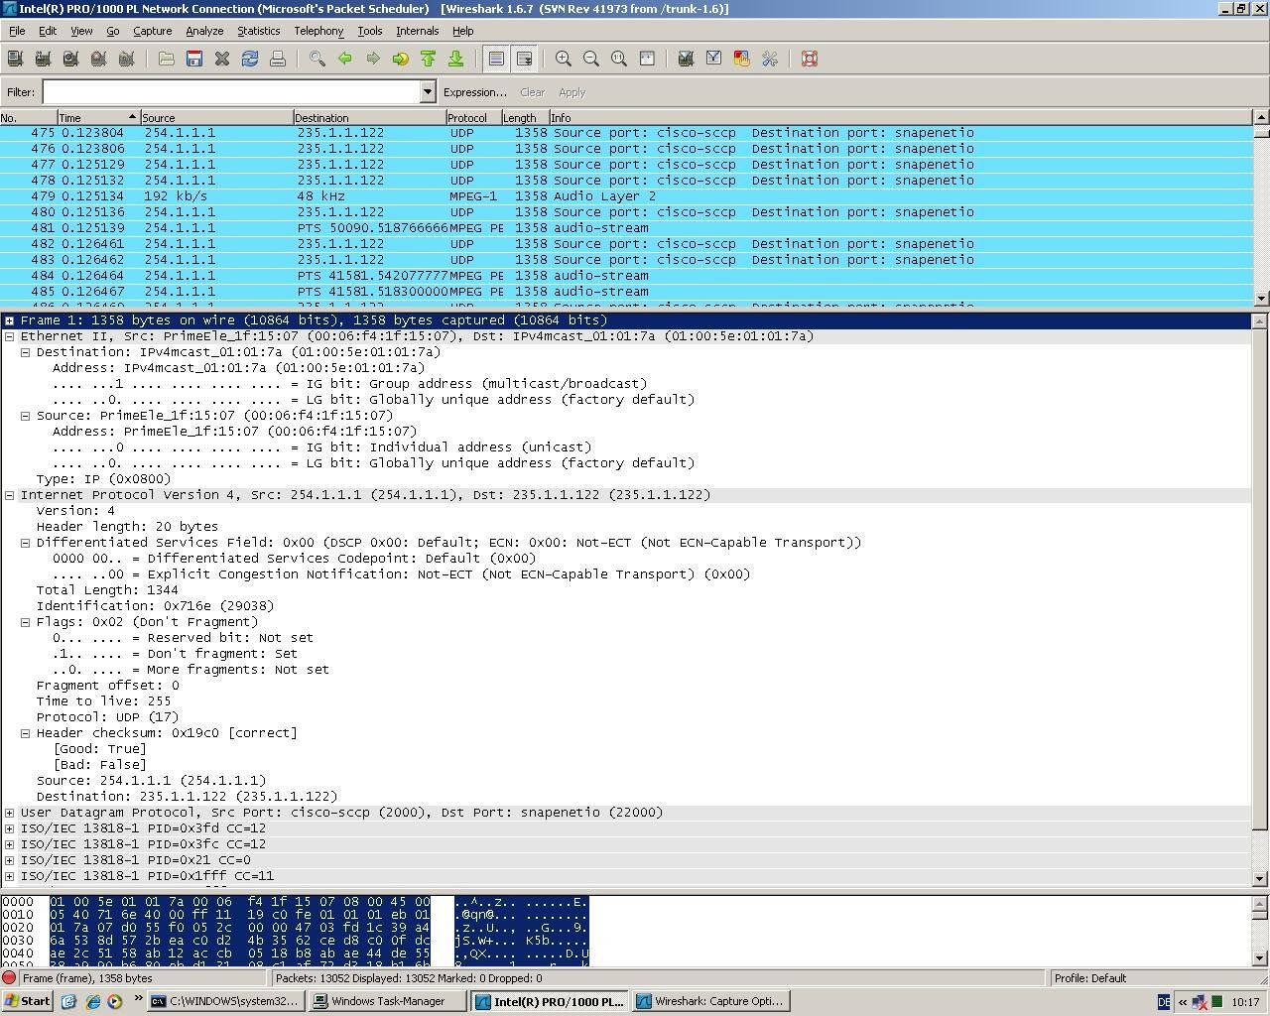The height and width of the screenshot is (1016, 1270).
Task: Collapse the Ethernet Source subtree
Action: pyautogui.click(x=26, y=416)
